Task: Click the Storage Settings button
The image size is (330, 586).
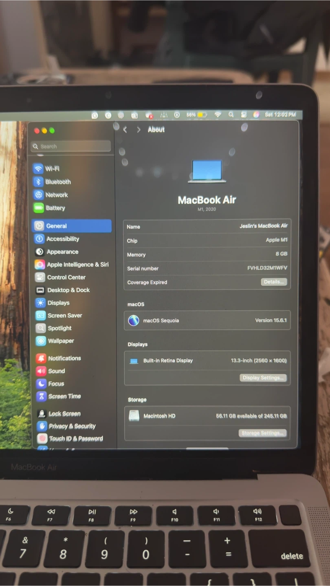Action: point(262,433)
